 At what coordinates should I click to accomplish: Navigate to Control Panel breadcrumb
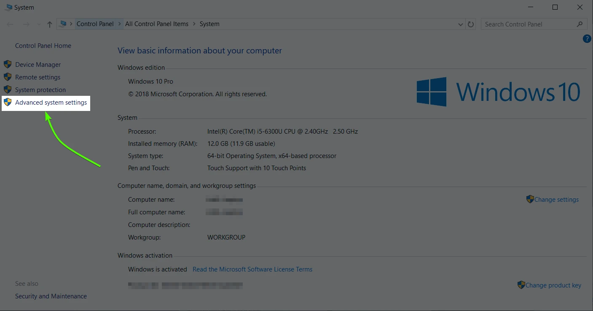[95, 24]
